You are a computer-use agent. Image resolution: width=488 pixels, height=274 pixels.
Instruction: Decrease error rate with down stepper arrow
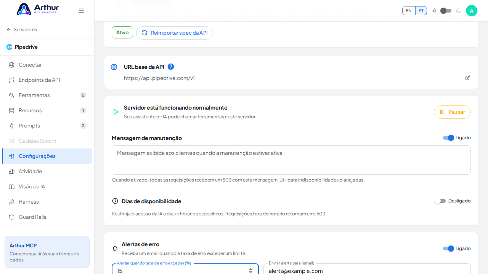tap(250, 272)
